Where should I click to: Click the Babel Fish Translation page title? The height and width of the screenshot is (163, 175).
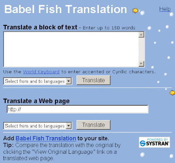pos(66,9)
